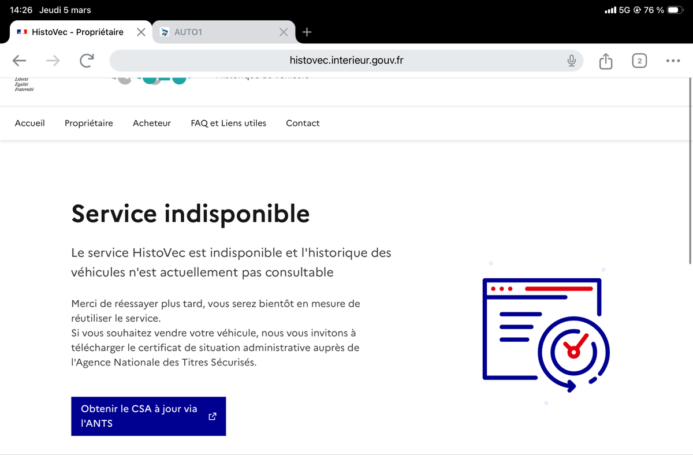Click the page's vertical scrollbar
This screenshot has height=455, width=693.
click(x=690, y=173)
